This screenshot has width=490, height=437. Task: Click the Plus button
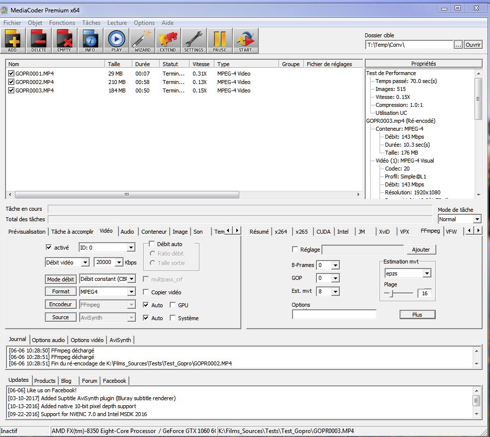pyautogui.click(x=417, y=315)
